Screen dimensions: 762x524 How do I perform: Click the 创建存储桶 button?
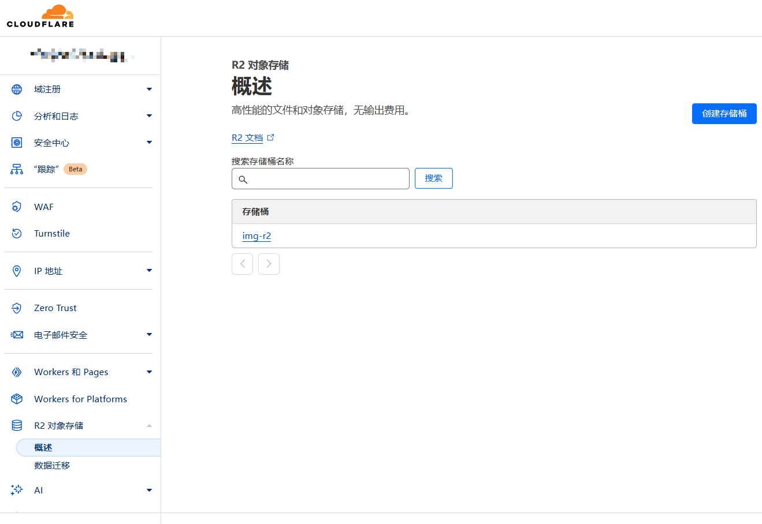point(724,114)
